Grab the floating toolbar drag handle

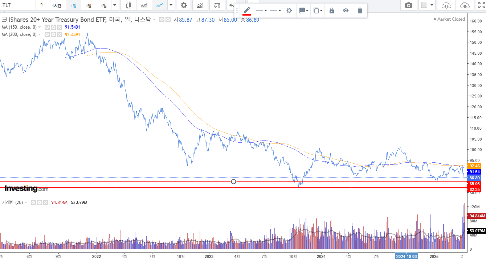(x=237, y=11)
